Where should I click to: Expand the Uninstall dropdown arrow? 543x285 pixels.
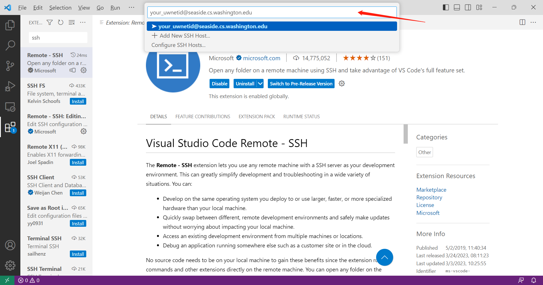pyautogui.click(x=260, y=84)
